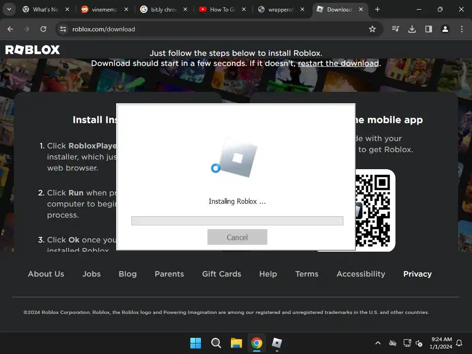Screen dimensions: 472x354
Task: Click the network display tray icon
Action: pyautogui.click(x=407, y=343)
